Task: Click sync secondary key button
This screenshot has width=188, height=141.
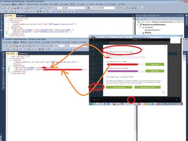Action: coord(147,87)
